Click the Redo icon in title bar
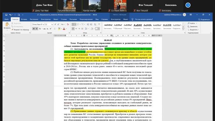The height and width of the screenshot is (121, 215). coord(15,15)
